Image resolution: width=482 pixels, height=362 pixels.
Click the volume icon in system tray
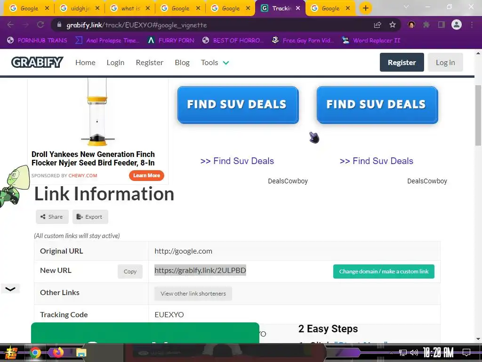[414, 353]
